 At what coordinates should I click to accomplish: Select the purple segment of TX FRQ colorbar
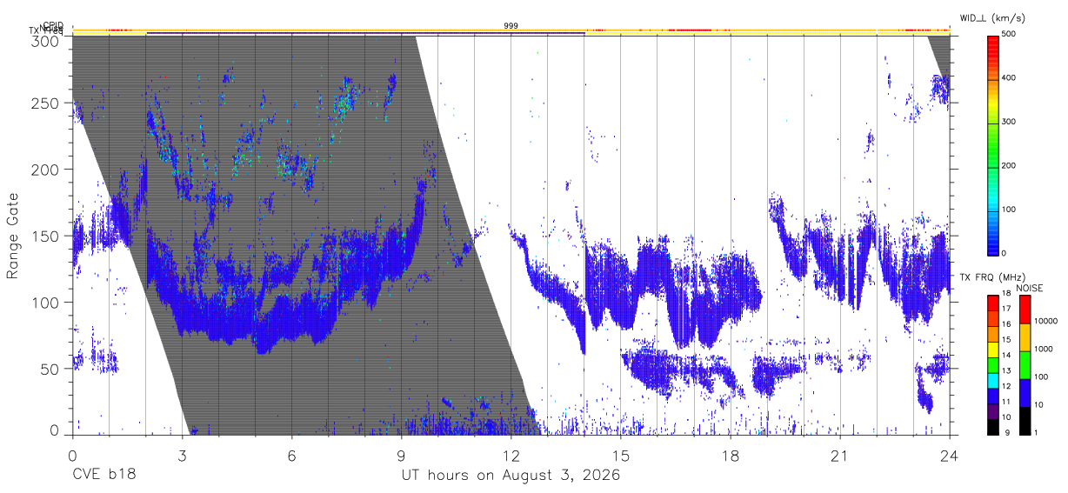pos(992,411)
